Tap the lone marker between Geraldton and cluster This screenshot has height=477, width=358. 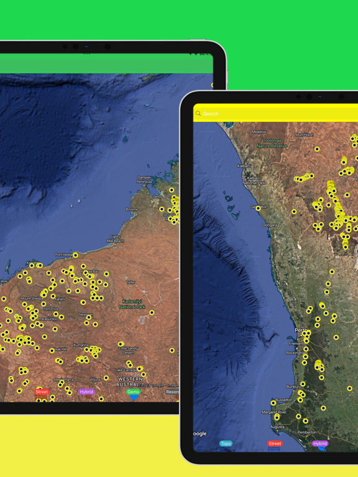294,211
